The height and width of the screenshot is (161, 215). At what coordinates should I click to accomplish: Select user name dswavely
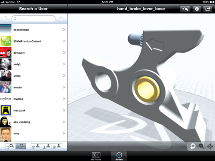click(19, 53)
